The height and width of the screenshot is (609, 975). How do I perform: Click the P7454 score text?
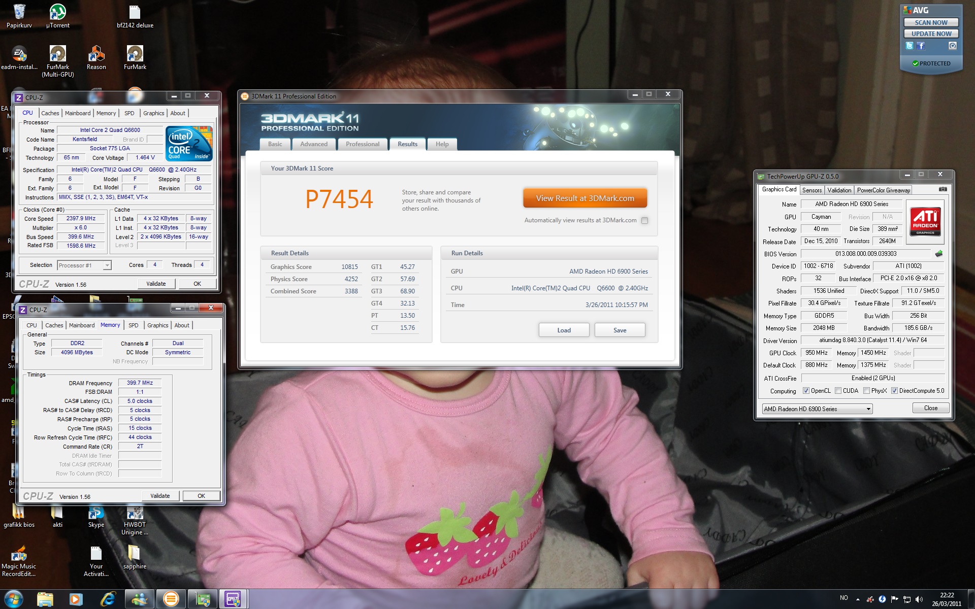(x=339, y=199)
